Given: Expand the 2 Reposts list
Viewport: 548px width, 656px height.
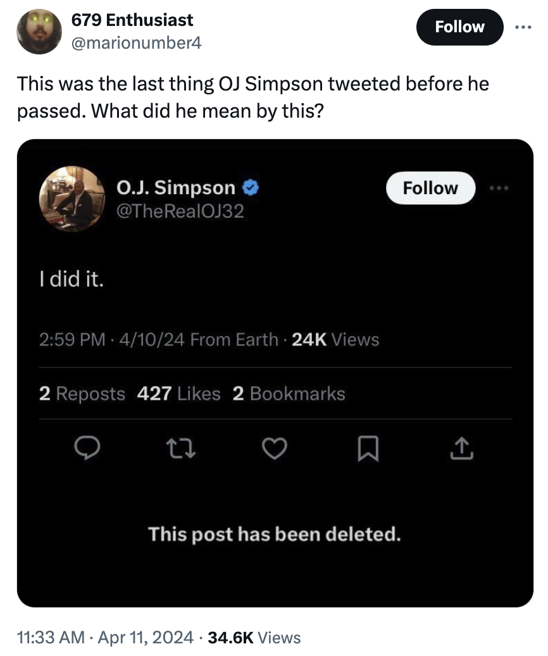Looking at the screenshot, I should pos(82,393).
